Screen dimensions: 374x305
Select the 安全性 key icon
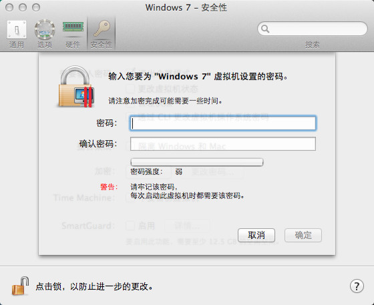102,34
